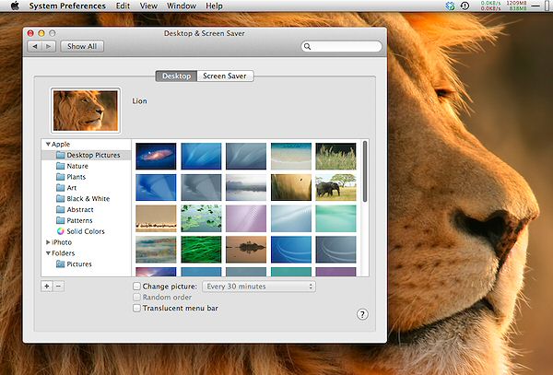Choose the elephant wallpaper thumbnail
This screenshot has height=375, width=553.
click(335, 187)
